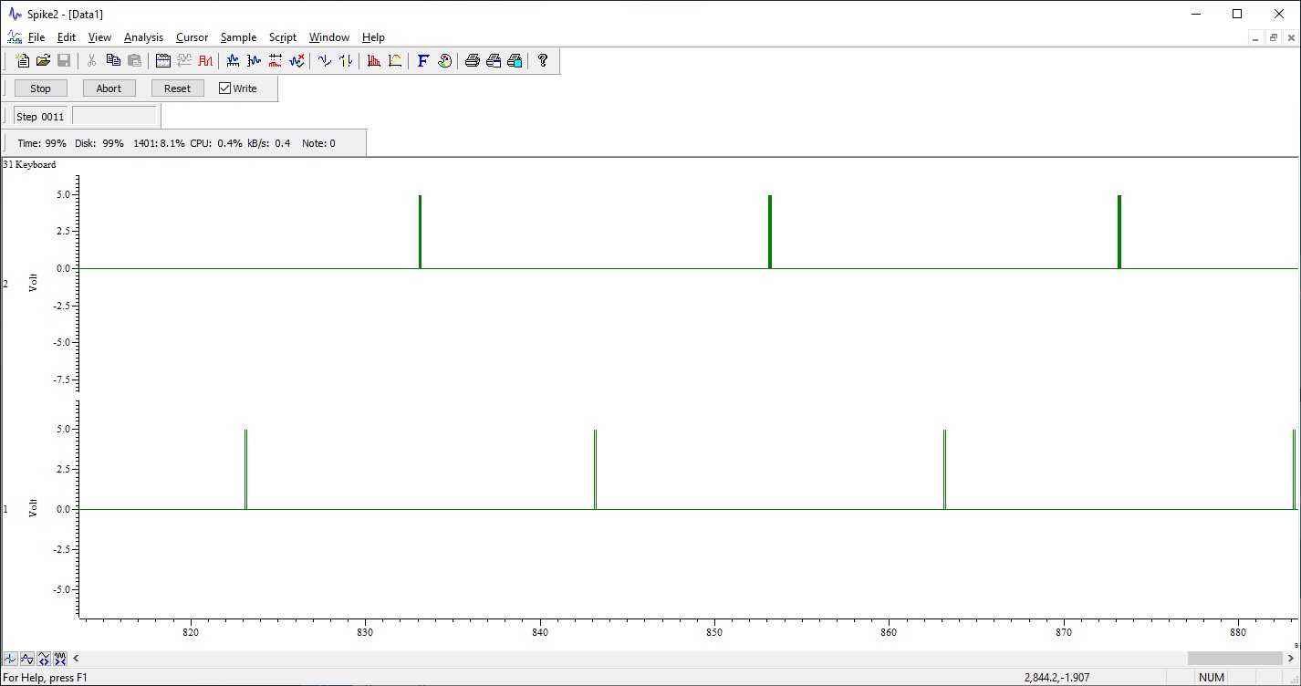This screenshot has width=1301, height=686.
Task: Click the blue waveform with ticks icon
Action: point(233,61)
